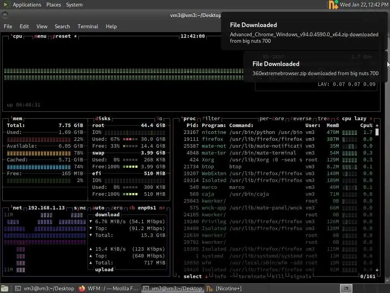Screen dimensions: 390x293
Task: Toggle the mem box label
Action: click(x=16, y=118)
